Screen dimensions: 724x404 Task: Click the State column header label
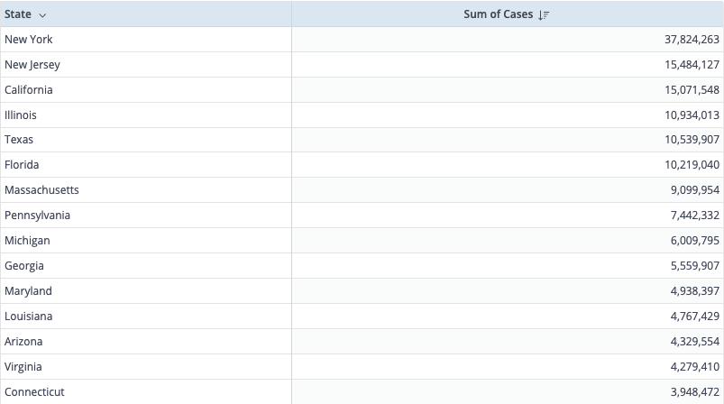(x=18, y=14)
